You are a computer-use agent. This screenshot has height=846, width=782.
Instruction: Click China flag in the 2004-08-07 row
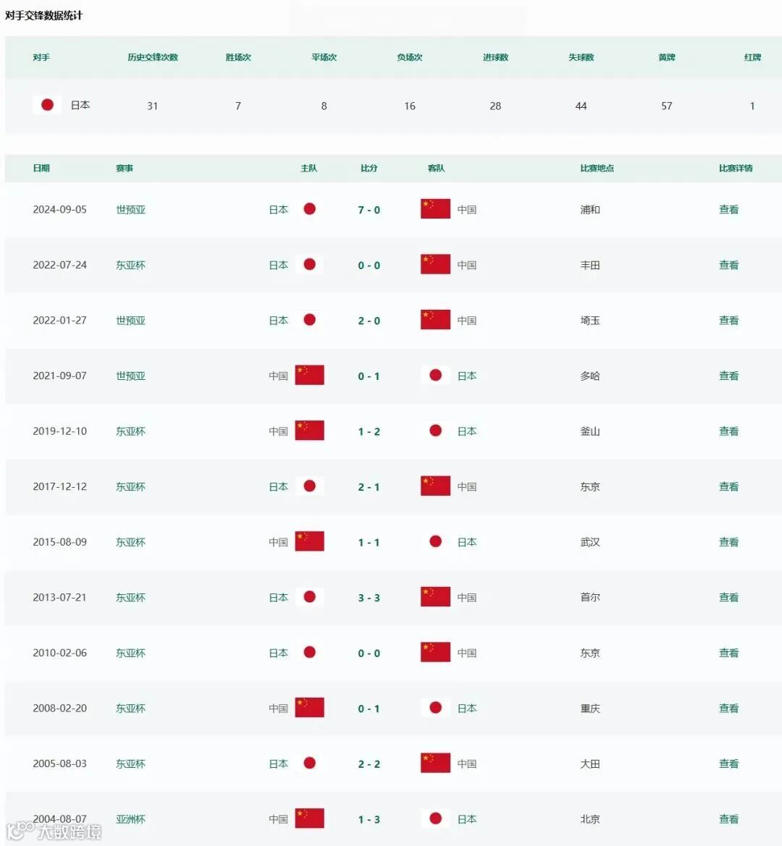310,818
